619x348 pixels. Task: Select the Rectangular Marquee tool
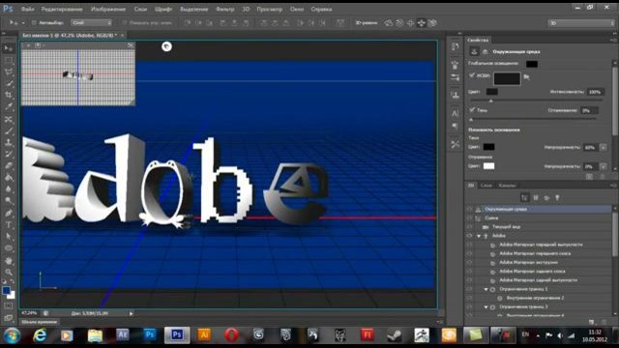[9, 60]
